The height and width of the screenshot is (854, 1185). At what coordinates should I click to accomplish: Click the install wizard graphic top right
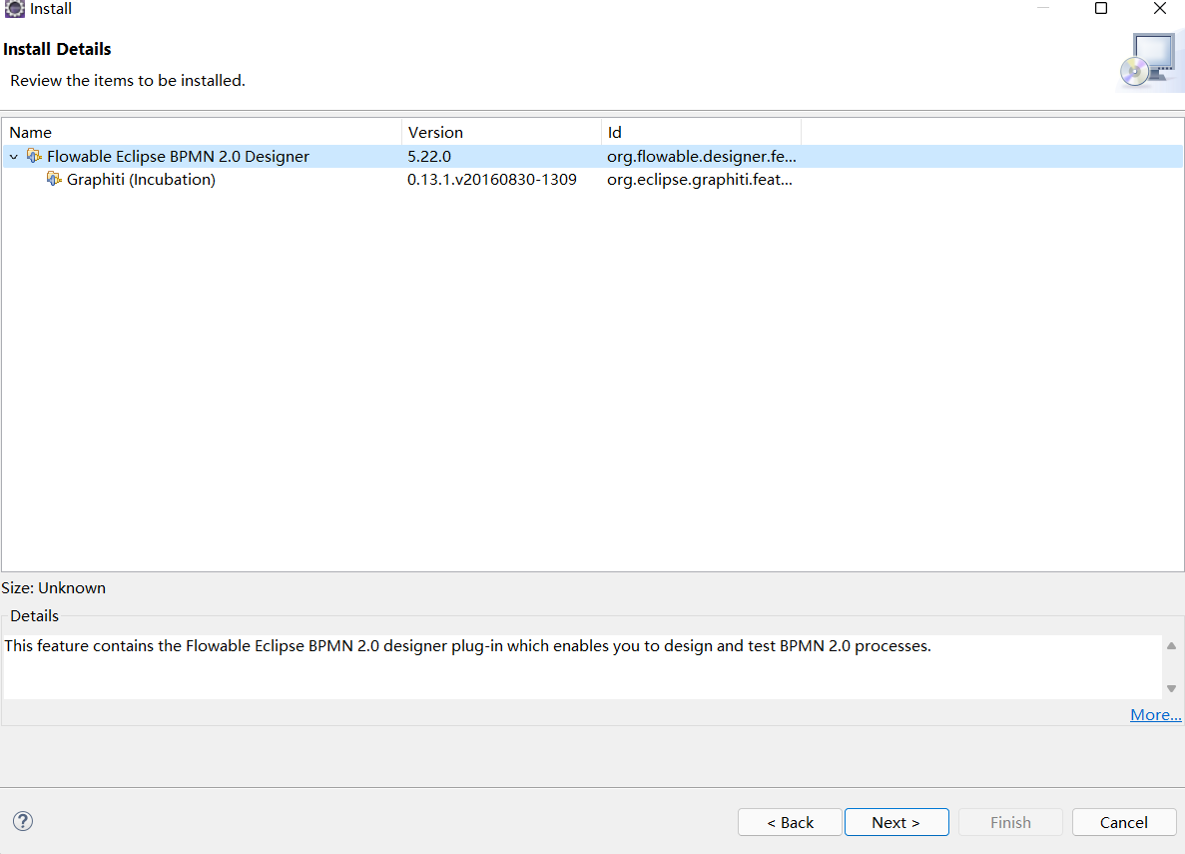point(1150,60)
